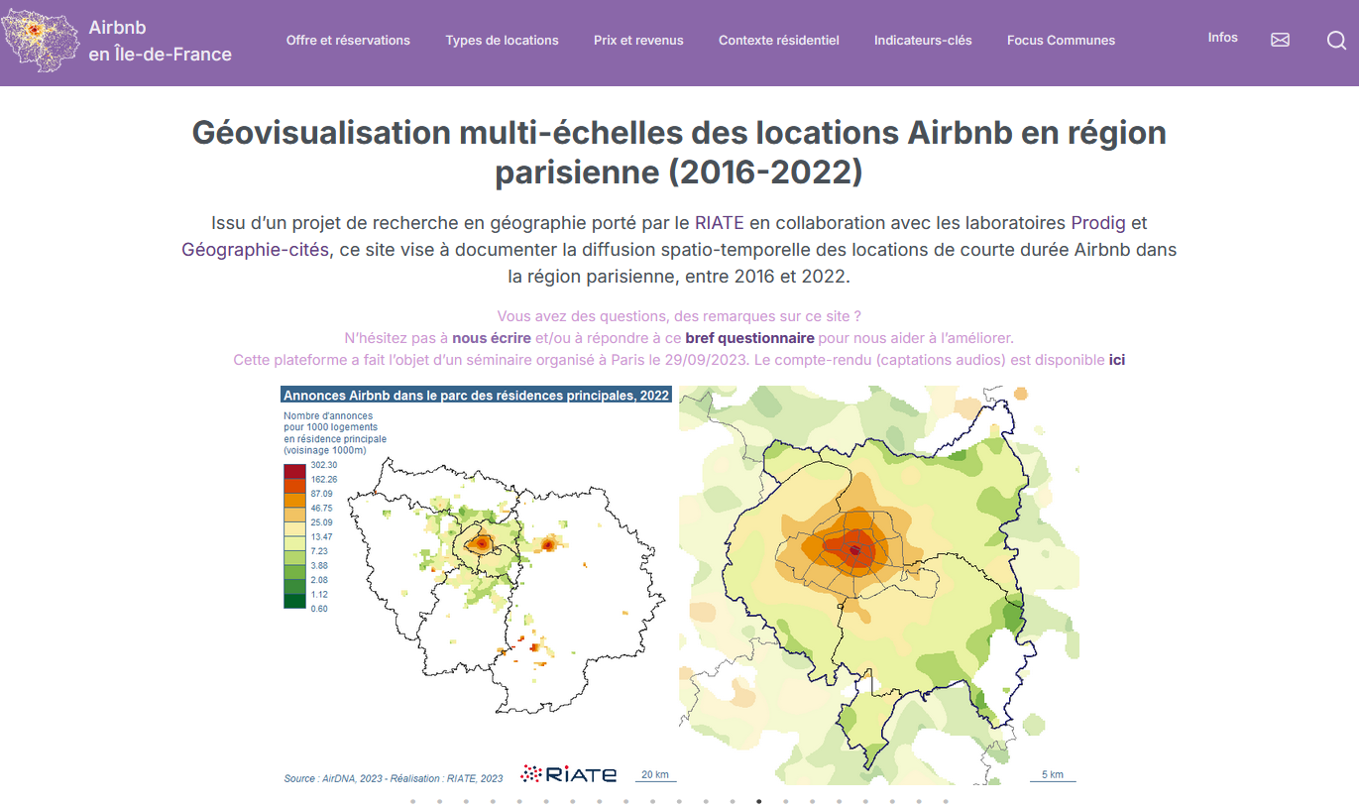
Task: Go to the first carousel slide dot
Action: click(412, 801)
